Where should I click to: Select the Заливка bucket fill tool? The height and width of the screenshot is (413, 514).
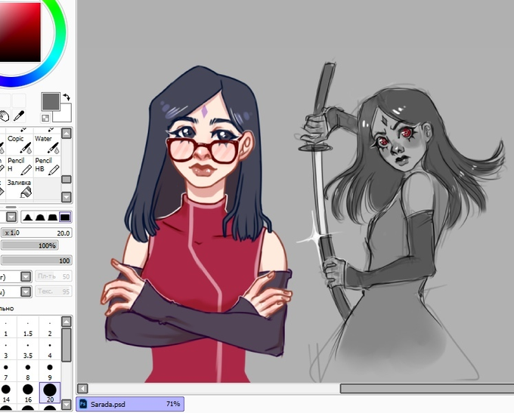[20, 189]
